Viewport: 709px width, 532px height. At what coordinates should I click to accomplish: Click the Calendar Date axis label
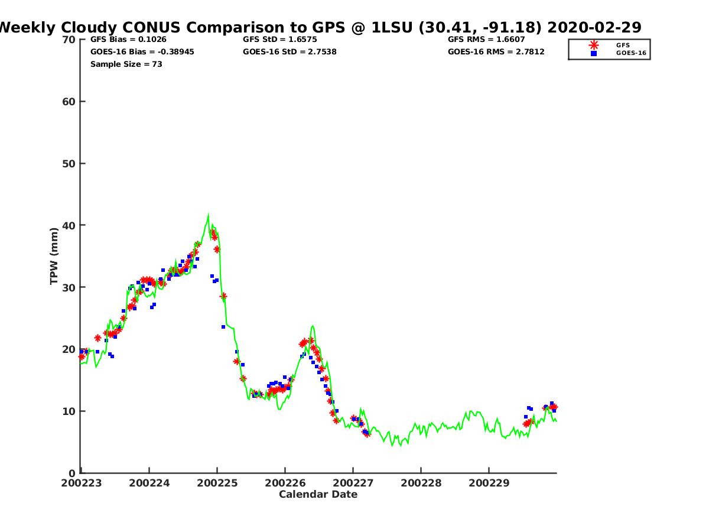(318, 494)
